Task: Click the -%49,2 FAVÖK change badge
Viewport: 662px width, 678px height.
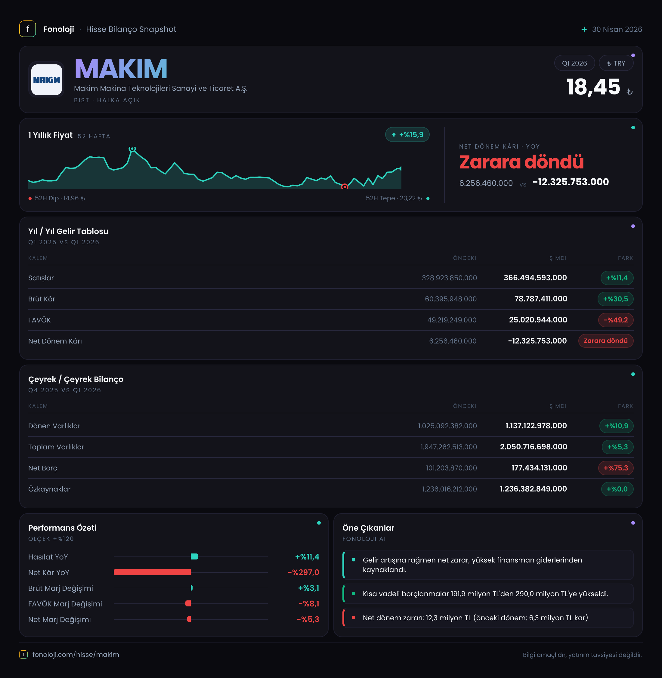Action: tap(615, 320)
